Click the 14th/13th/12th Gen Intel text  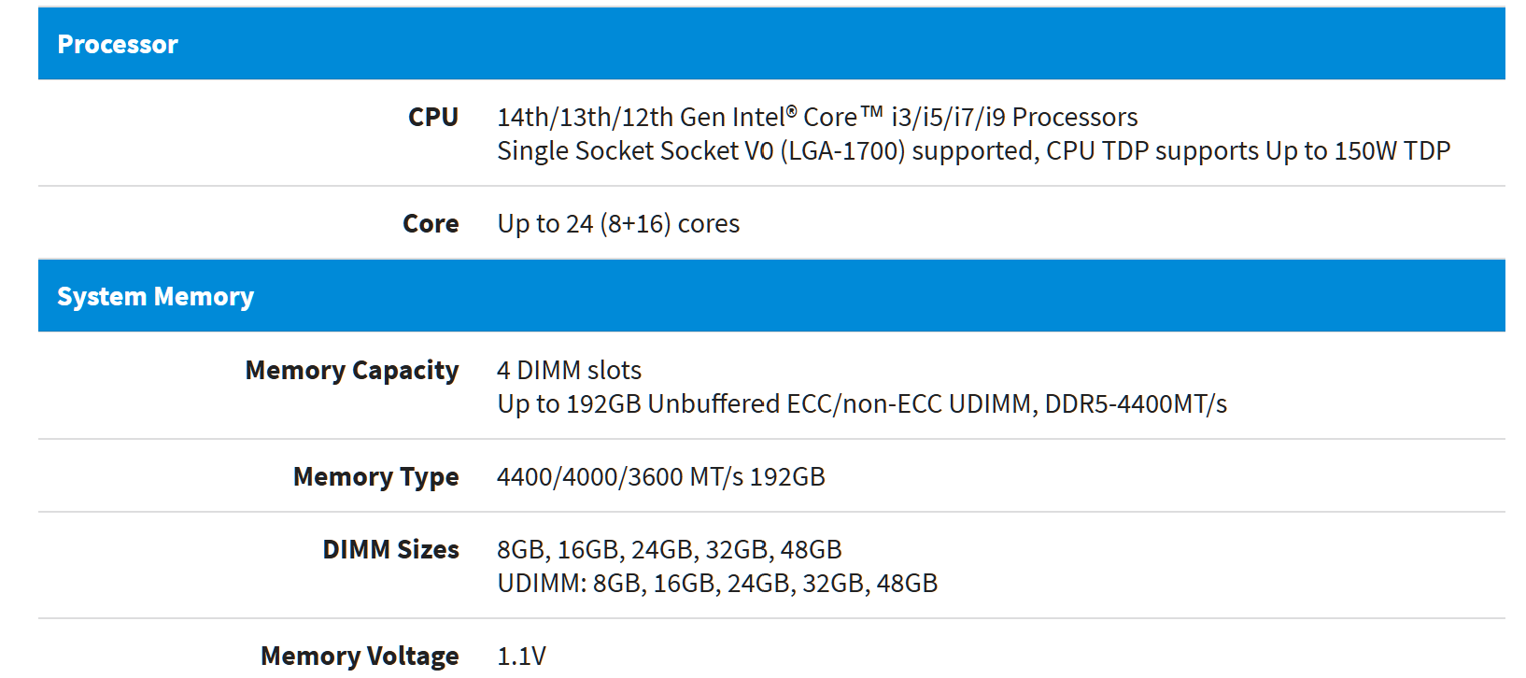[641, 118]
